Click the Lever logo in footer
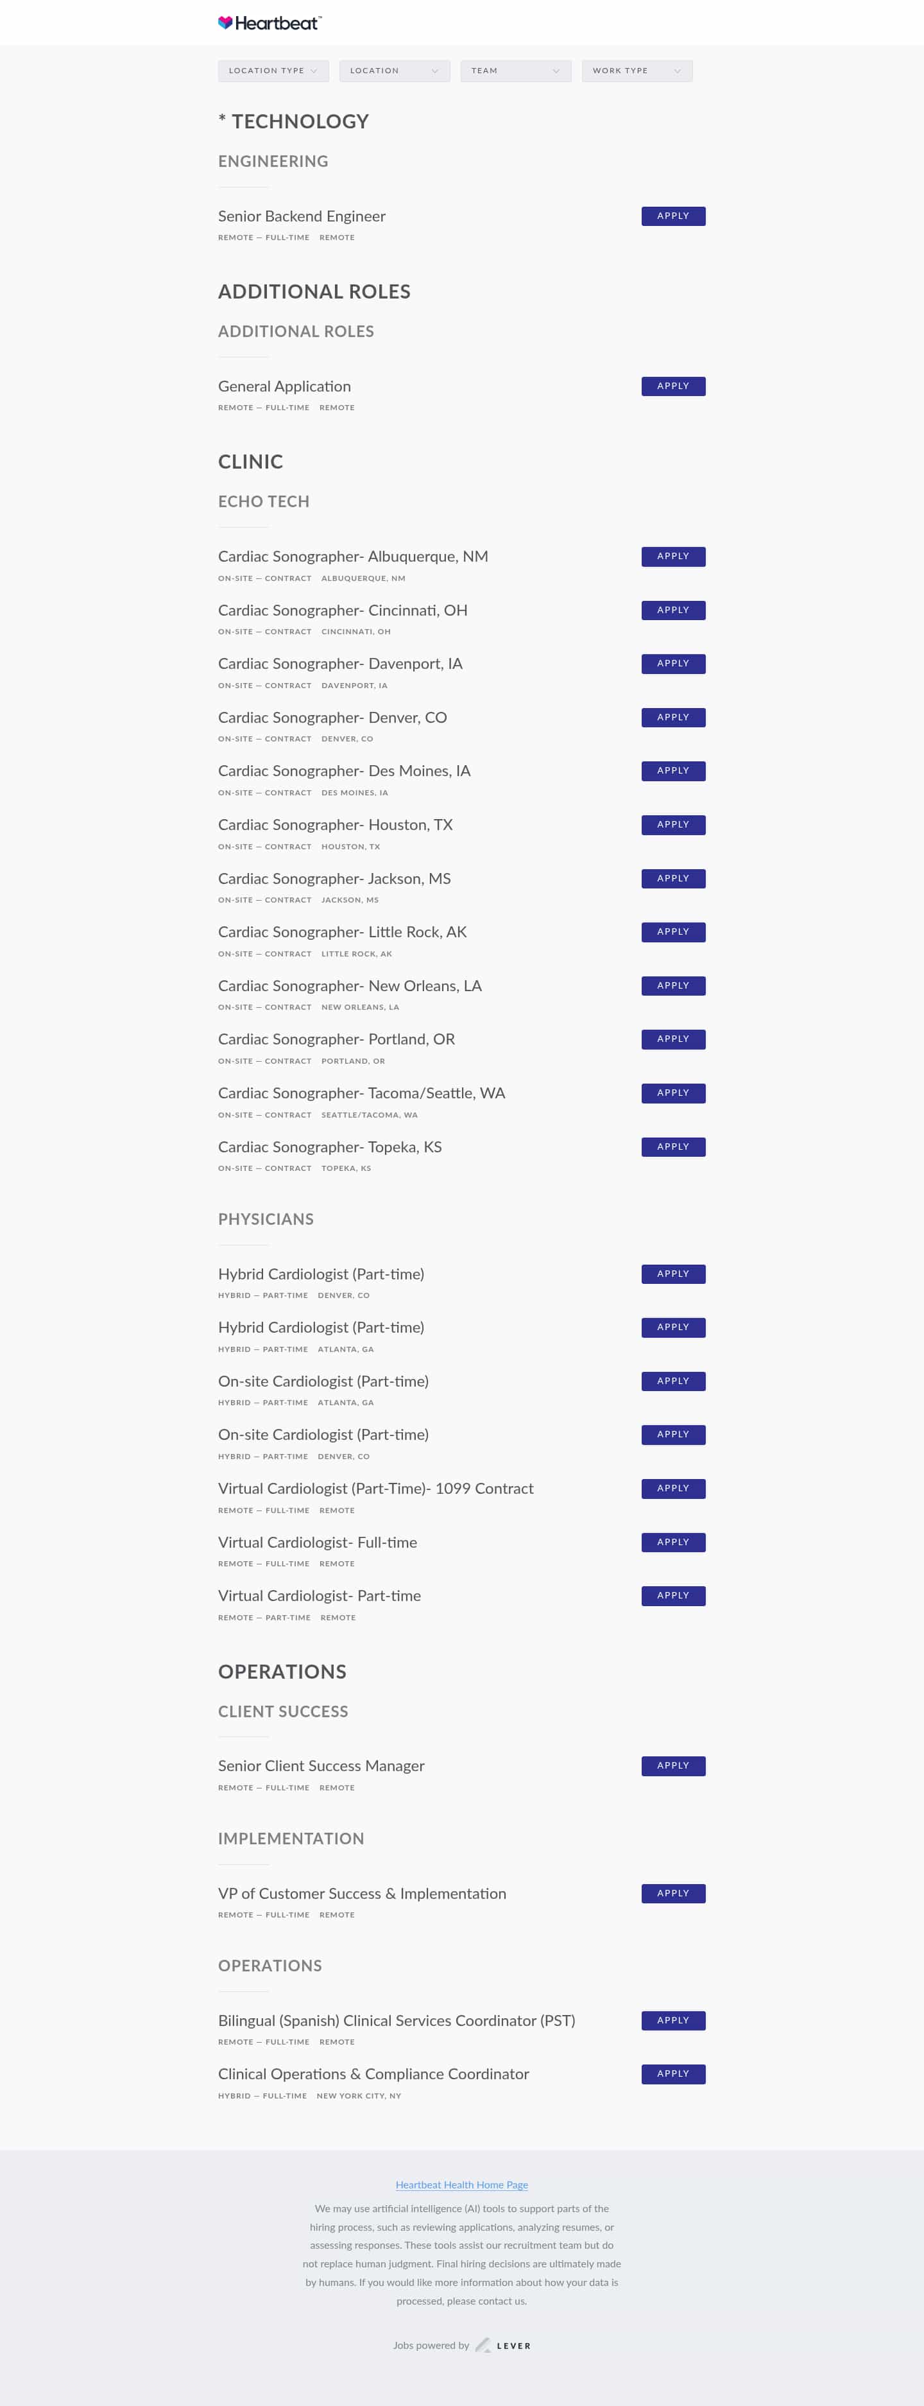Image resolution: width=924 pixels, height=2406 pixels. [x=504, y=2345]
